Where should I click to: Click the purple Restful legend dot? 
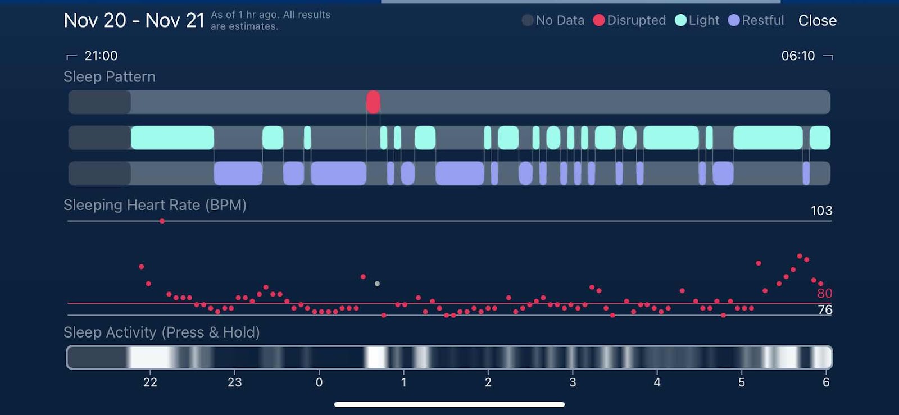click(734, 20)
